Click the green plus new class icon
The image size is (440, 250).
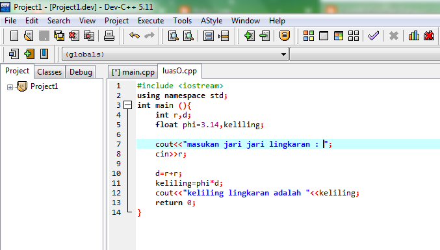[29, 54]
